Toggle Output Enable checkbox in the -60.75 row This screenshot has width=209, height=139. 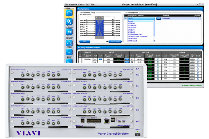tap(158, 65)
